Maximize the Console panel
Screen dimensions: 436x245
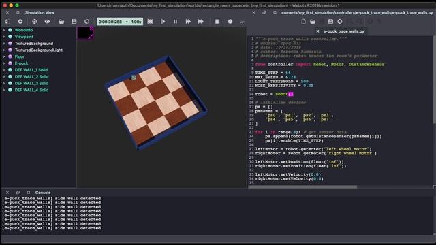click(x=29, y=192)
